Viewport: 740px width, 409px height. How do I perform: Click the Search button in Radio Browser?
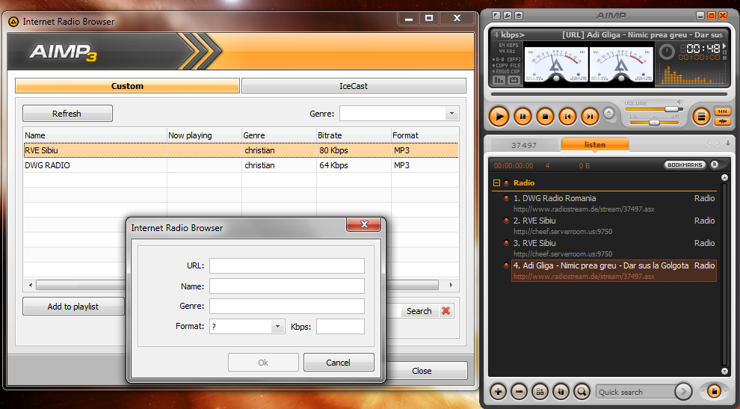(419, 311)
